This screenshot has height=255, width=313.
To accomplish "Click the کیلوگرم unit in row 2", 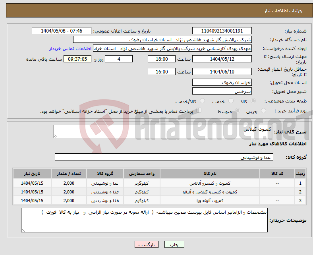I will tap(142, 192).
